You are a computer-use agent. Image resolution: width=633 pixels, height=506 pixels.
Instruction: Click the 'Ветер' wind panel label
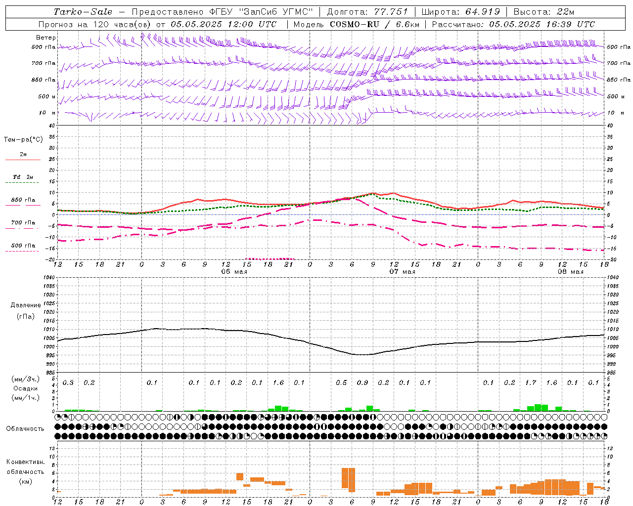(46, 38)
